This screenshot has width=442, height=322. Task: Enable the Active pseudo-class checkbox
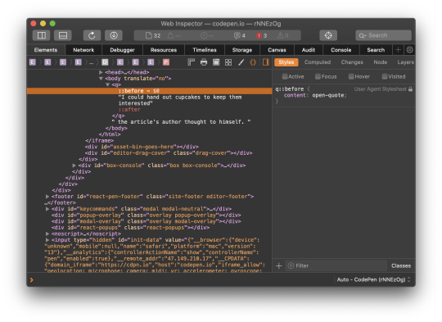point(285,76)
